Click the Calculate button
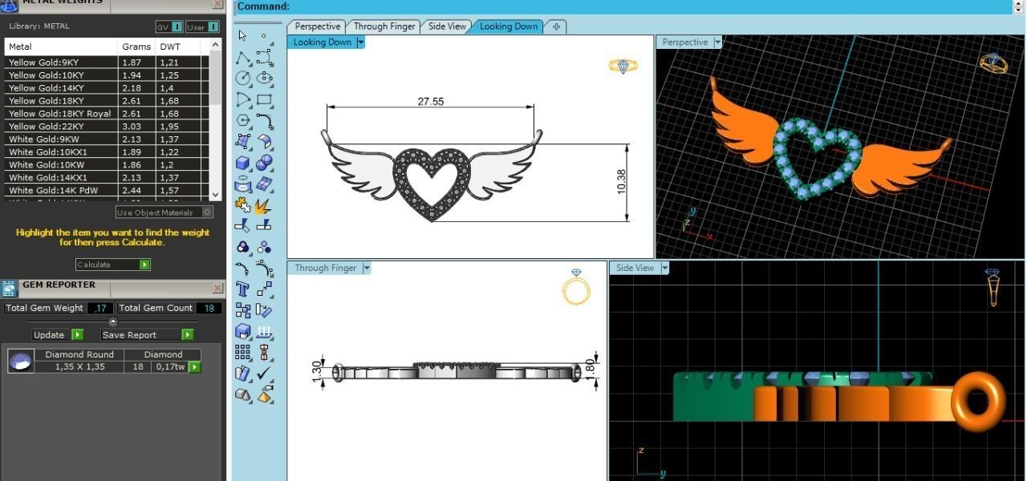1027x481 pixels. click(x=113, y=265)
